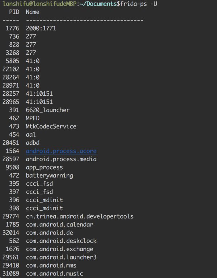Click the com.android.exchange process name
The height and width of the screenshot is (278, 217).
pos(59,249)
